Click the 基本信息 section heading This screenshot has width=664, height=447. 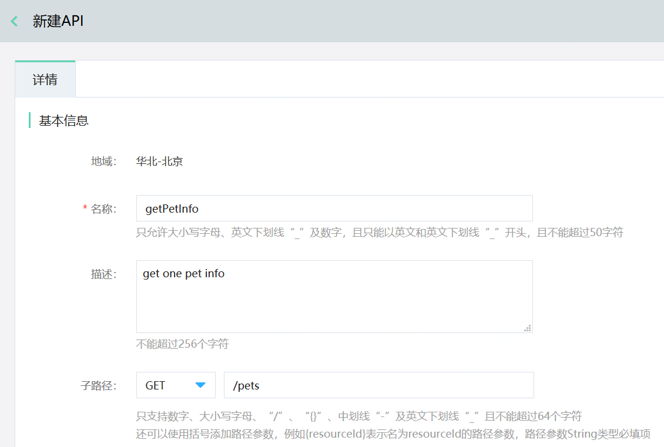tap(63, 121)
